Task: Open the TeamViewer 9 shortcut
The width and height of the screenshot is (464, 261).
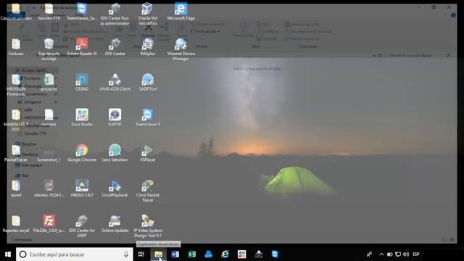Action: click(148, 117)
